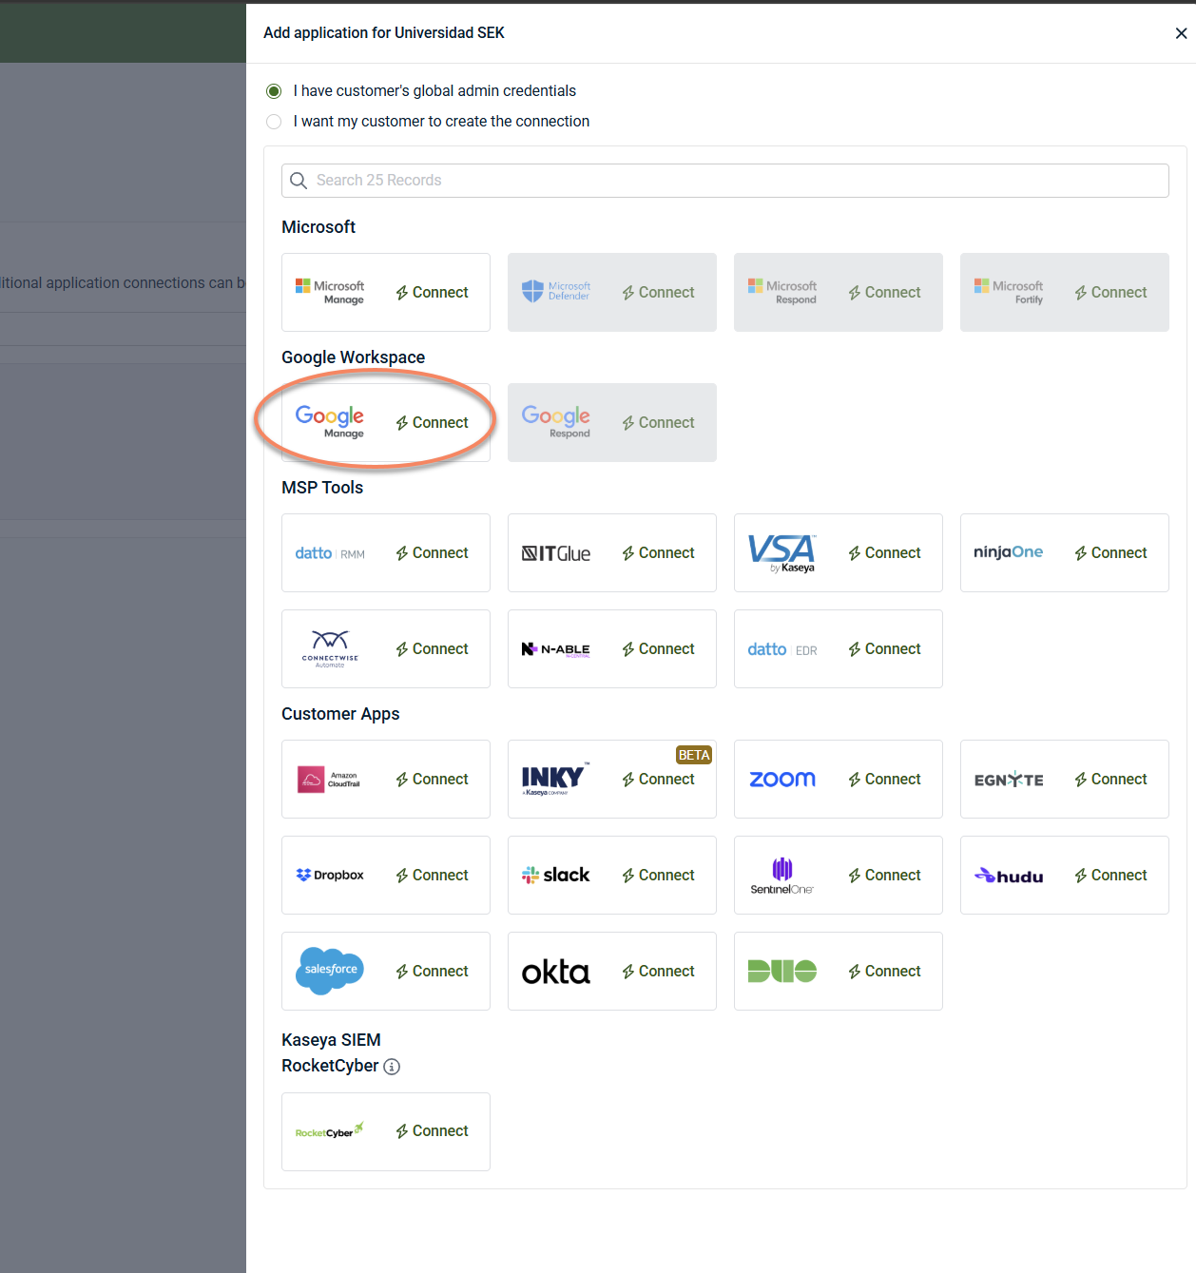Screen dimensions: 1196x1273
Task: Connect Microsoft Fortify
Action: (1111, 292)
